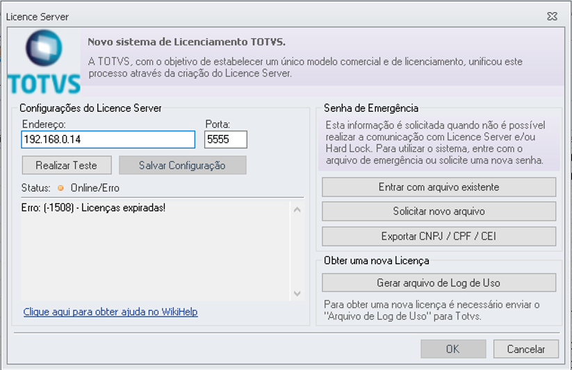572x370 pixels.
Task: Click scroll up arrow in error log
Action: 297,210
